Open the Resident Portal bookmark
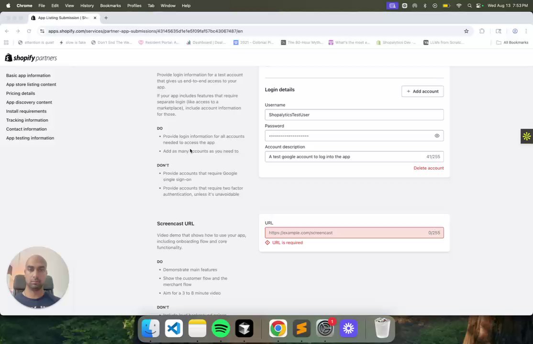This screenshot has width=533, height=344. coord(159,43)
